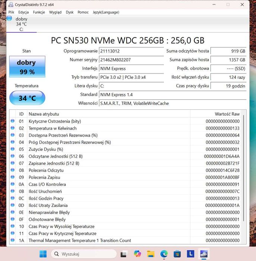The height and width of the screenshot is (261, 256).
Task: Click the Oprogramowanie firmware field 21113012
Action: click(x=131, y=51)
